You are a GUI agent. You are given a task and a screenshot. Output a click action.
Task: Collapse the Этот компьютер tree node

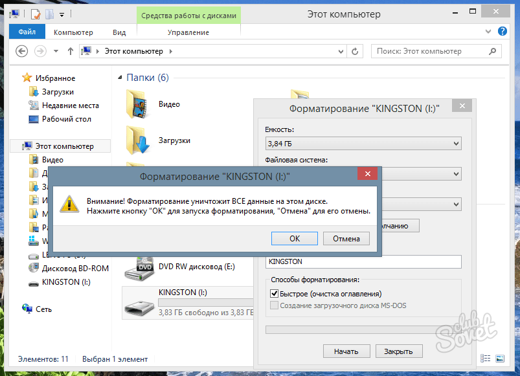(x=16, y=146)
